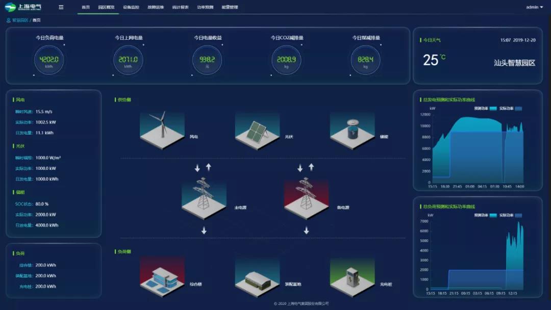551x310 pixels.
Task: Click the storage power value 2000.0 kW
Action: pos(46,215)
